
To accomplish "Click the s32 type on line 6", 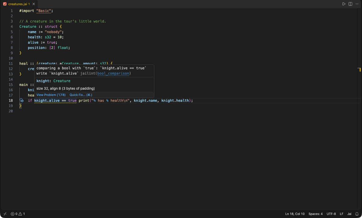I will click(48, 37).
